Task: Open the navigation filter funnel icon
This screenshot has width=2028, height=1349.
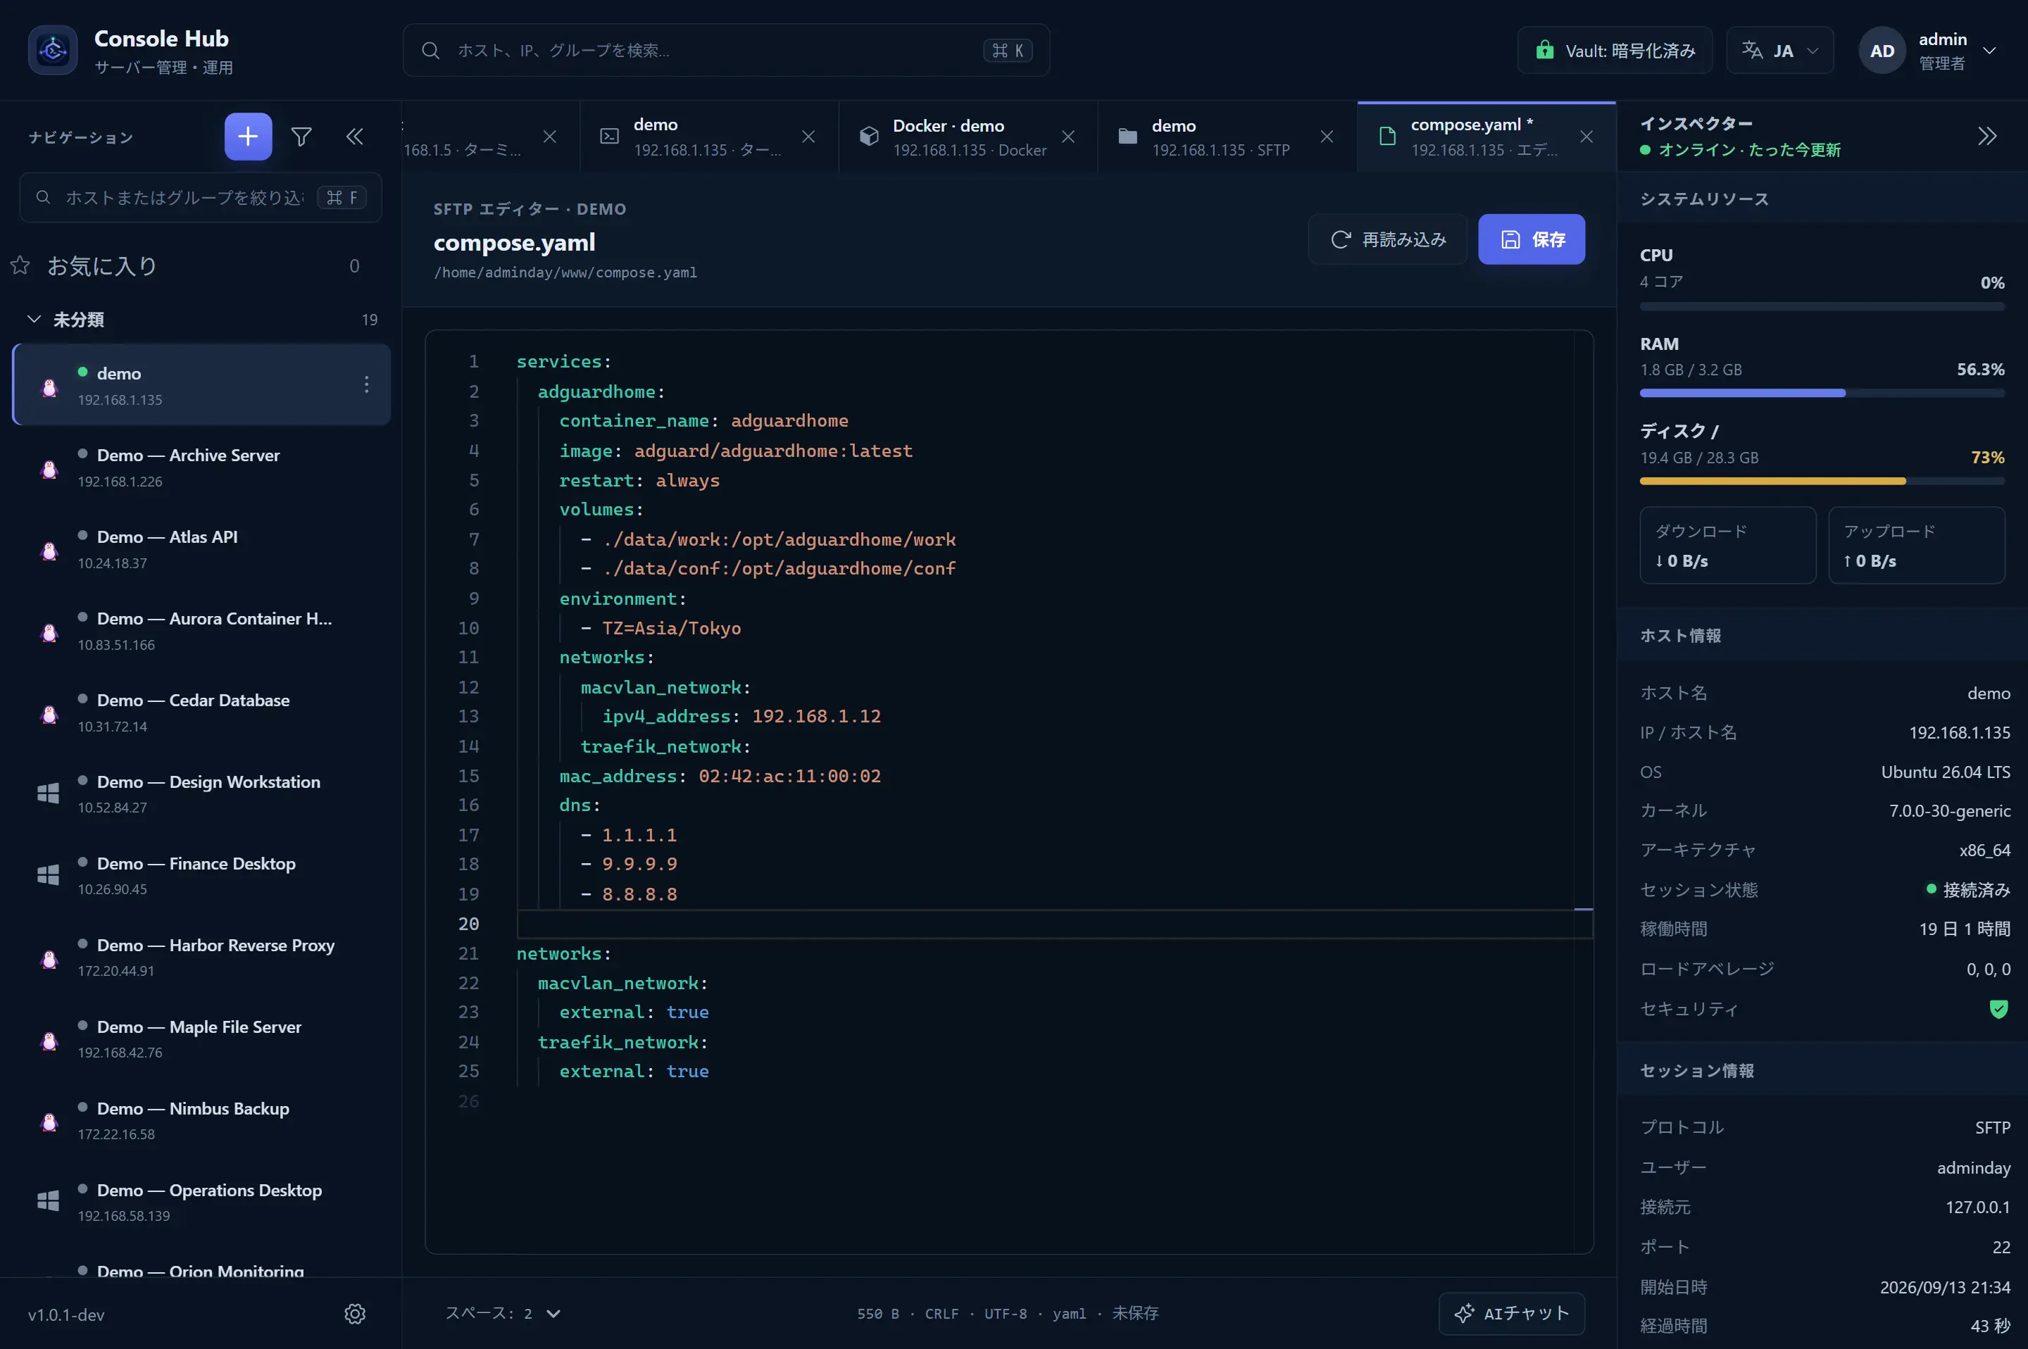Action: pos(301,137)
